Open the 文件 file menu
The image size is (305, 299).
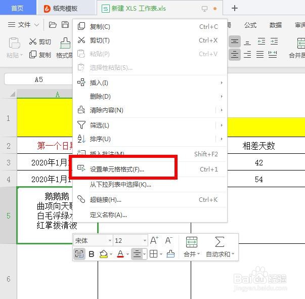[x=23, y=24]
